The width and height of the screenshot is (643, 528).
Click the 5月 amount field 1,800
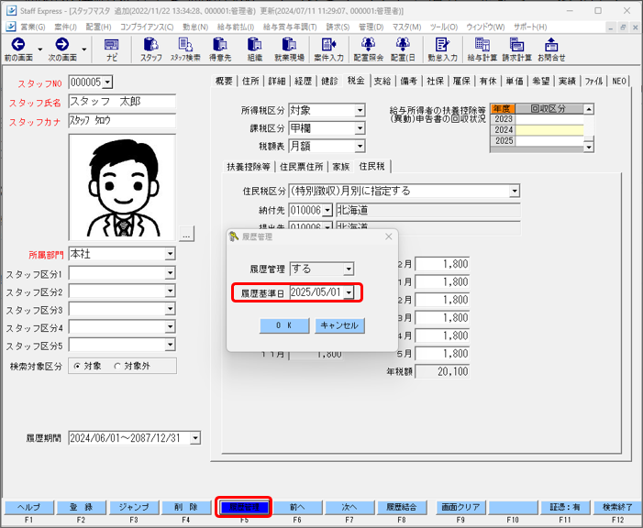coord(442,354)
